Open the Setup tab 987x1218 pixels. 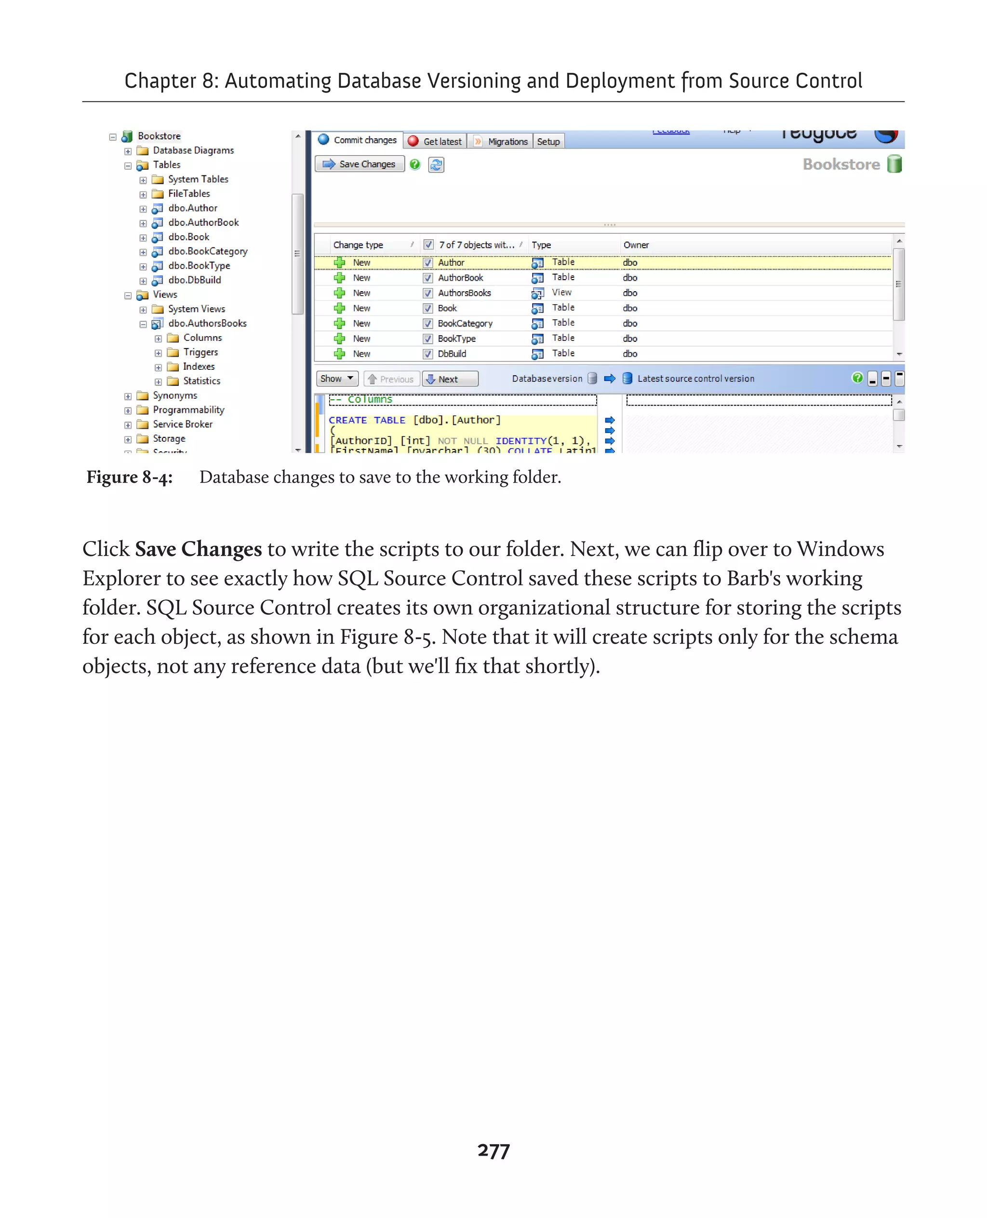point(548,142)
